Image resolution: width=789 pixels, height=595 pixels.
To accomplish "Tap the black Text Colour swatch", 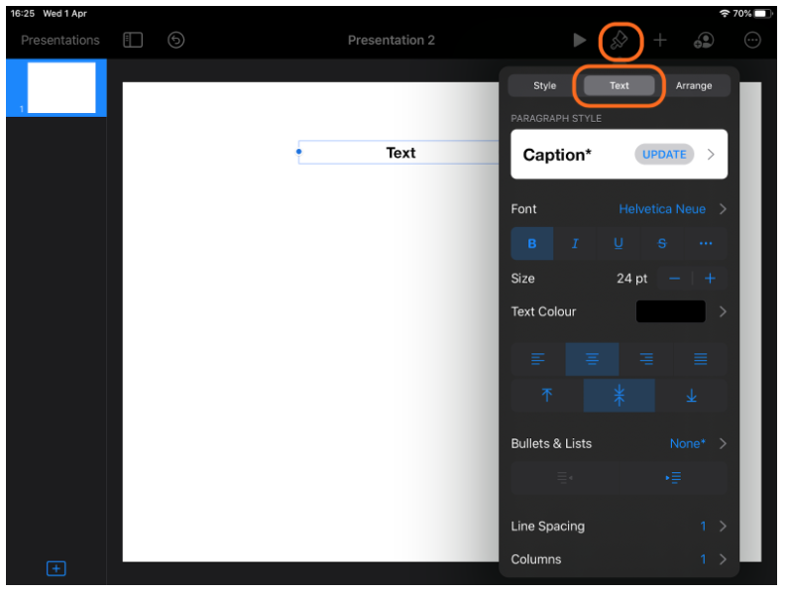I will 670,311.
